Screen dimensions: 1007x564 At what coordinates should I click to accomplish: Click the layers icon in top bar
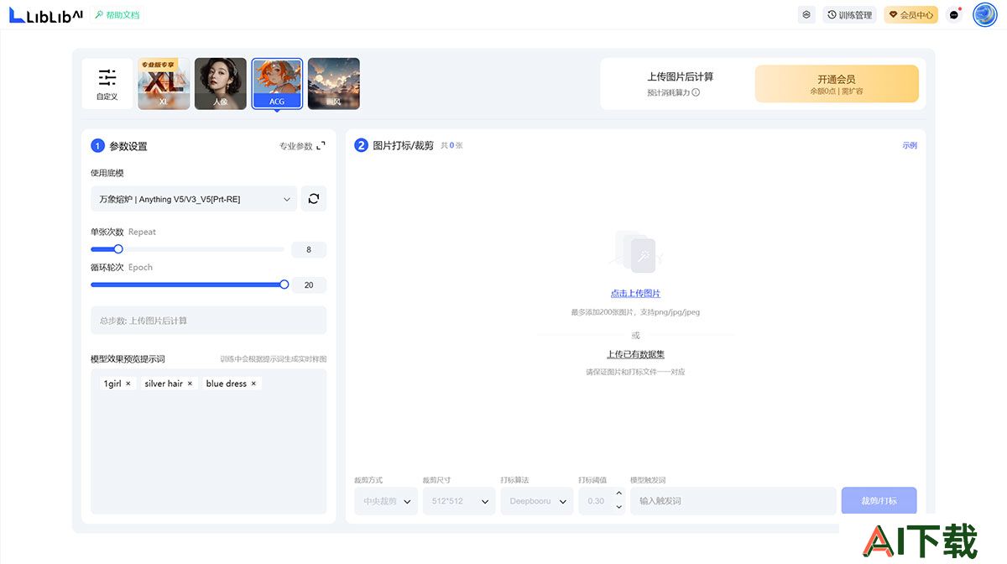click(806, 14)
